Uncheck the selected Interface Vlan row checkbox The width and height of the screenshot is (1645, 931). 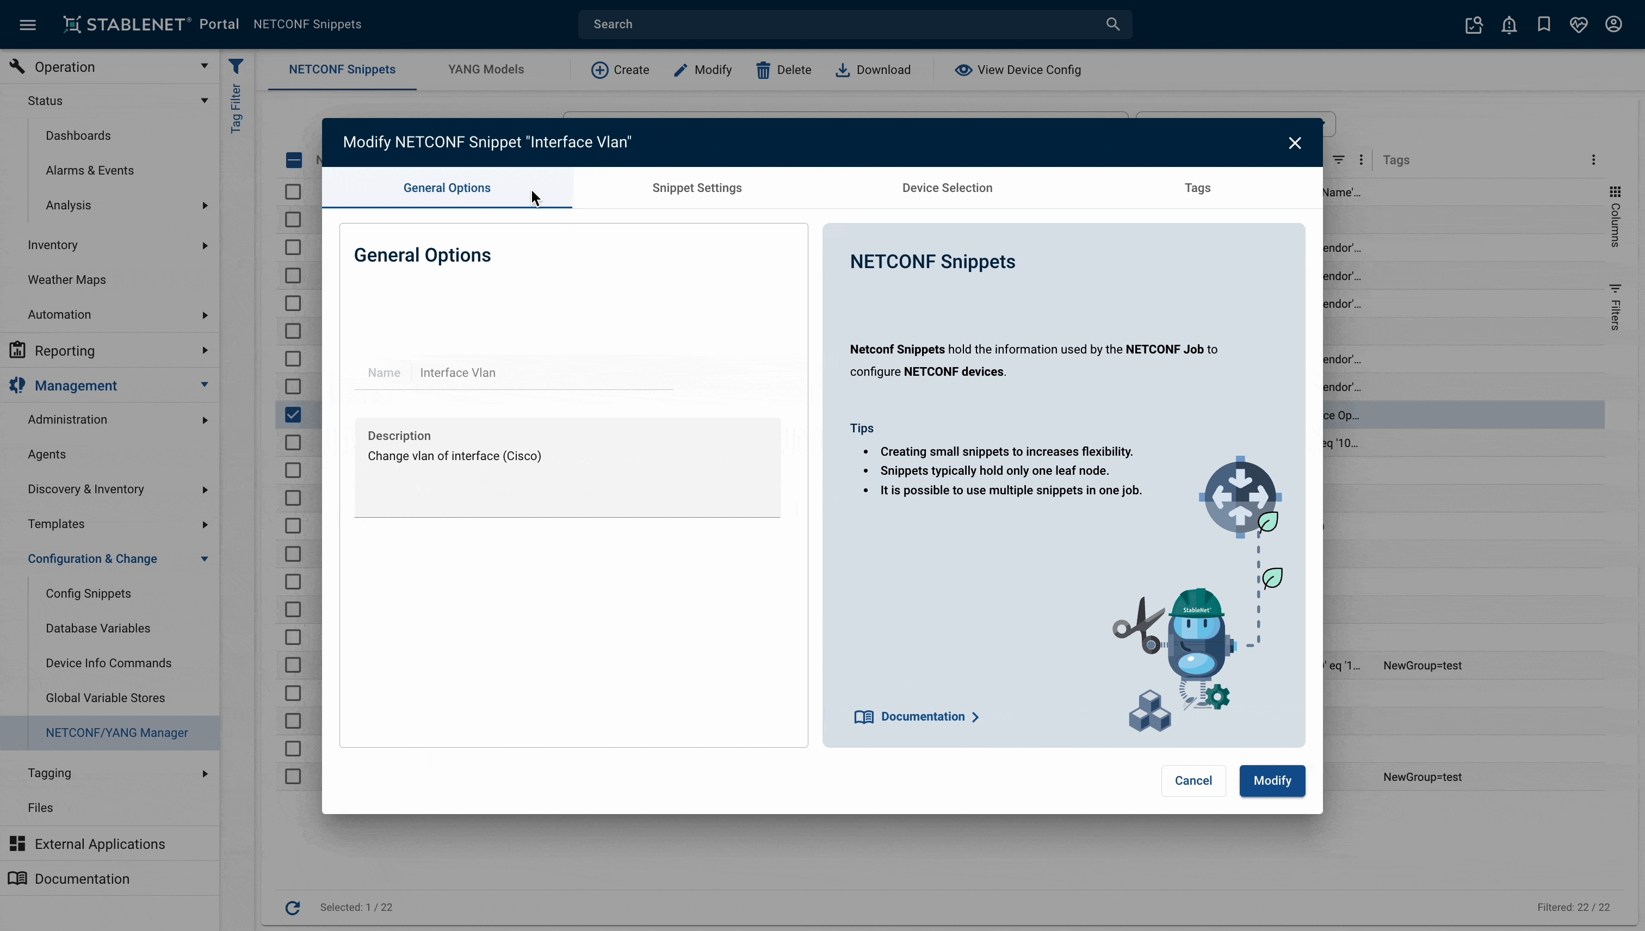[293, 415]
